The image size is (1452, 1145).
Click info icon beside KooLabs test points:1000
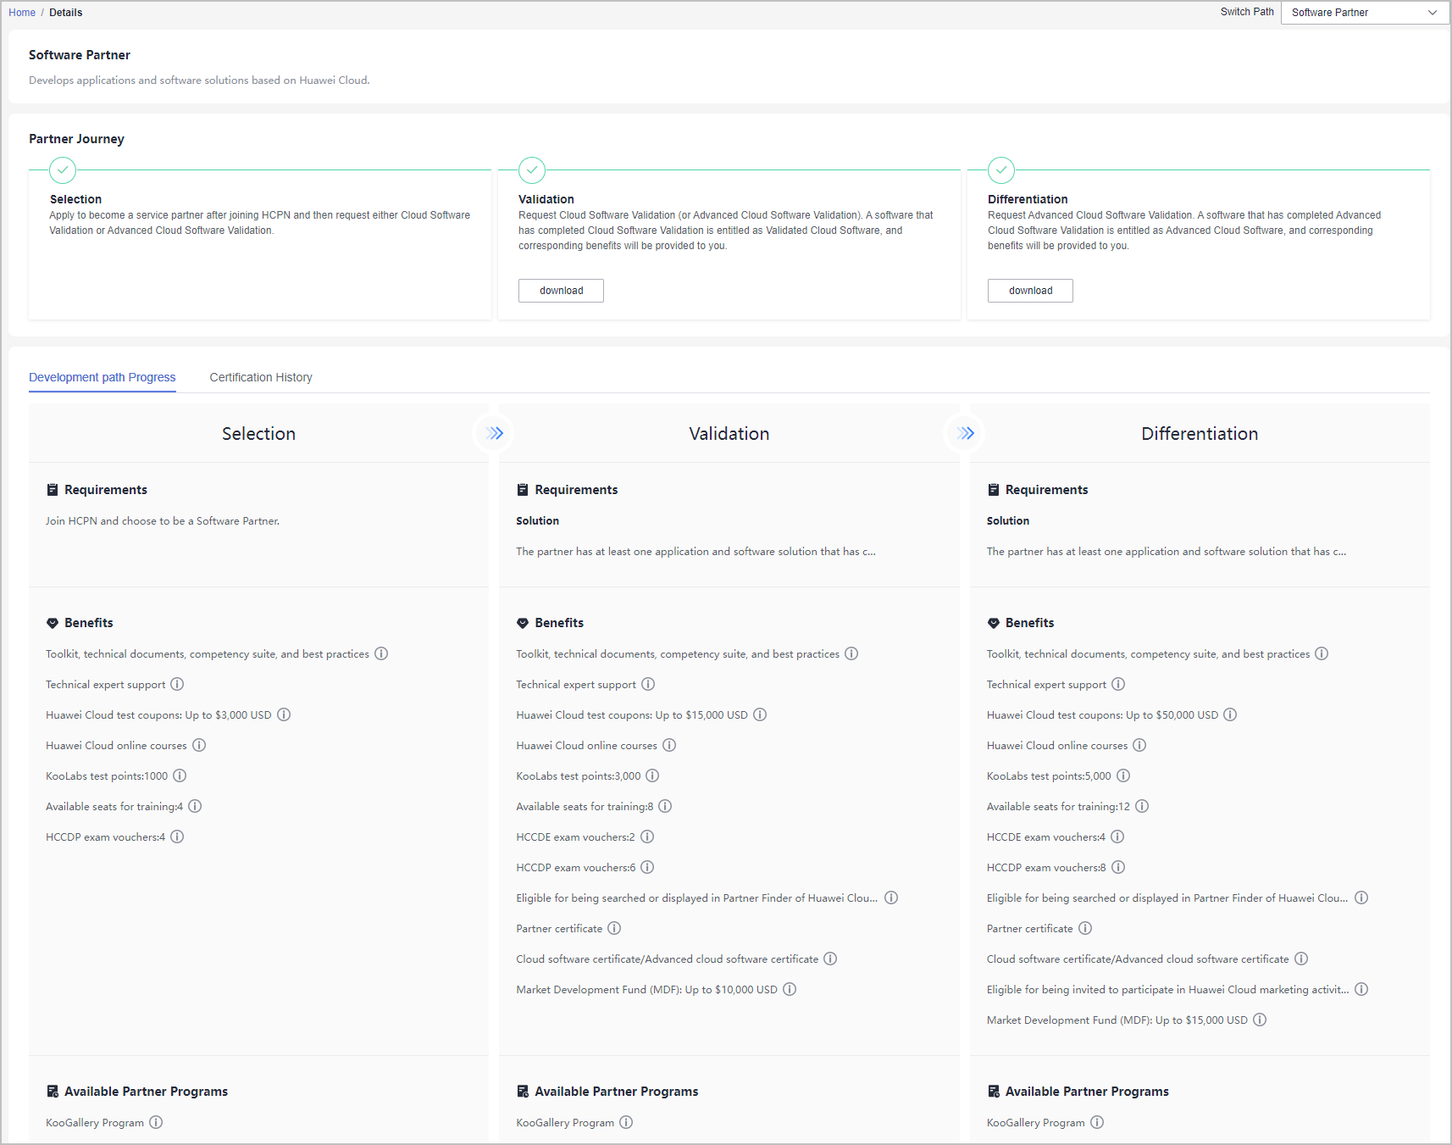180,775
